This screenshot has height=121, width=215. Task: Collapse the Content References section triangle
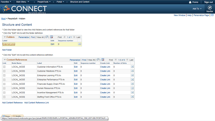click(5, 60)
